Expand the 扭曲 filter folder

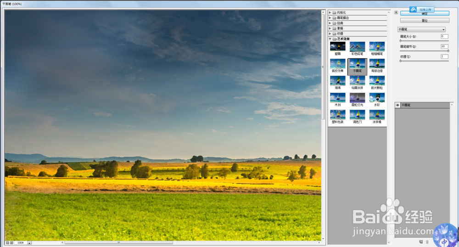(330, 23)
